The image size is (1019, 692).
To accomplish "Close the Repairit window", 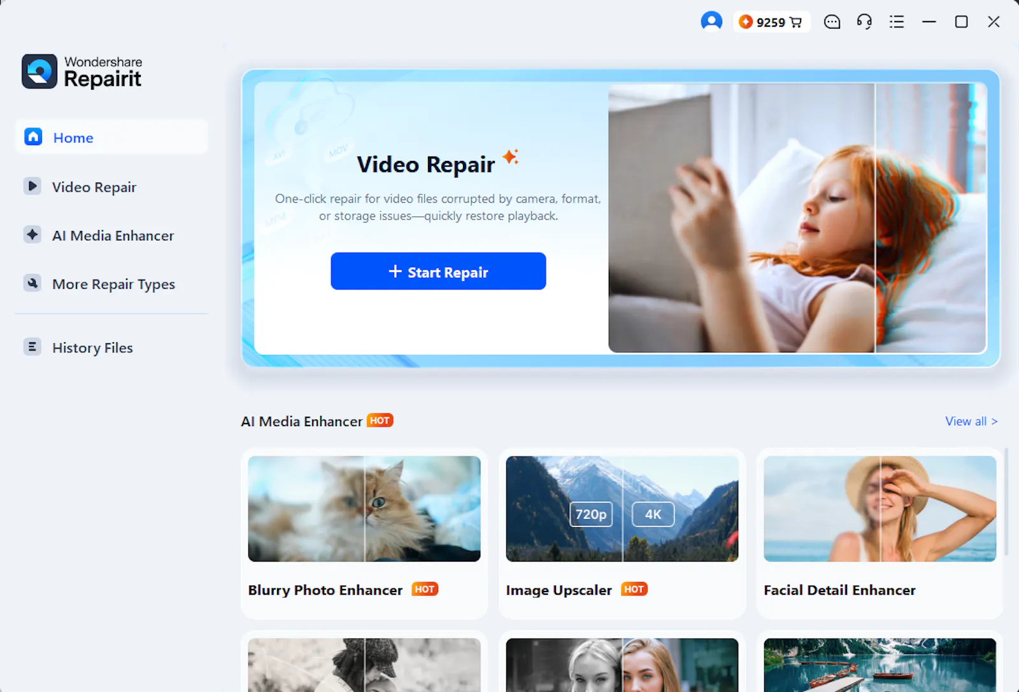I will click(x=994, y=22).
